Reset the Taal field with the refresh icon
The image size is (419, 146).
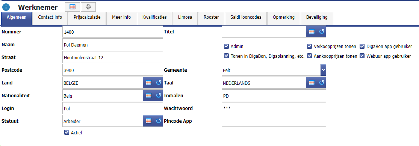[x=321, y=83]
